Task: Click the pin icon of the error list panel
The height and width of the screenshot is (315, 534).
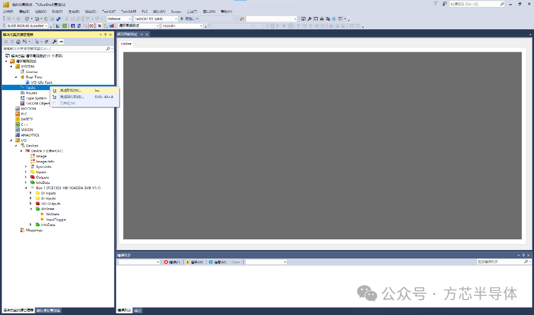Action: tap(523, 255)
